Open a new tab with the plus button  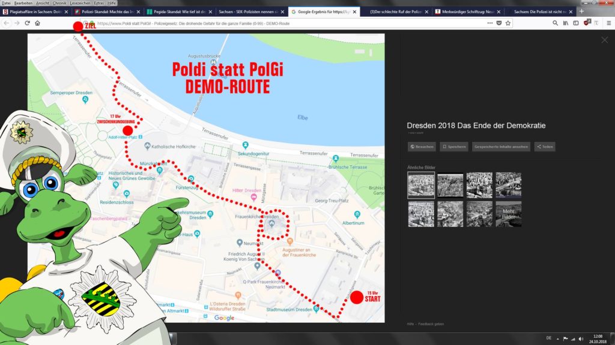(x=581, y=11)
